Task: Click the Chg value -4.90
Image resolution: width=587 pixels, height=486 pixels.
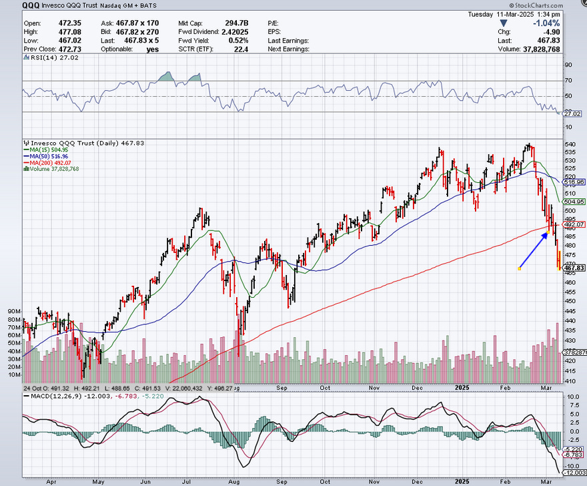Action: pos(552,32)
